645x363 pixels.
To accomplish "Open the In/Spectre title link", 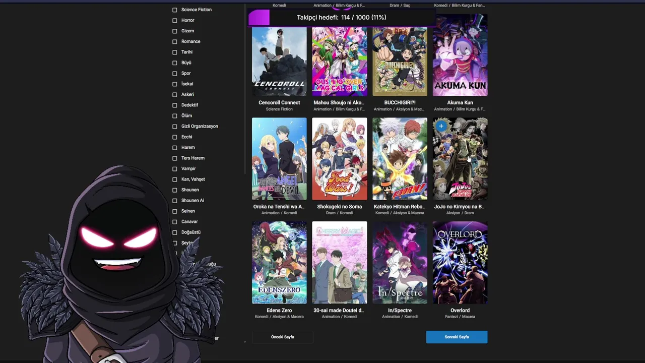I will 400,311.
